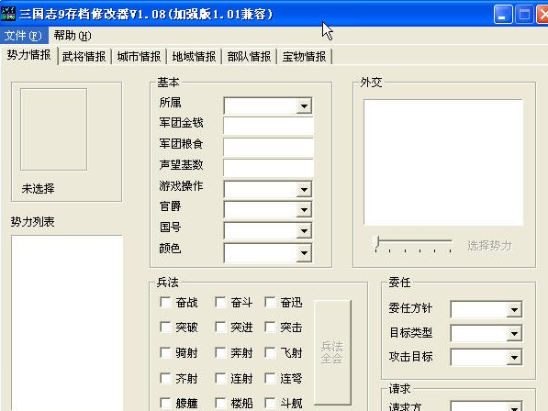Expand the 委任方针 dropdown
548x411 pixels.
point(514,309)
